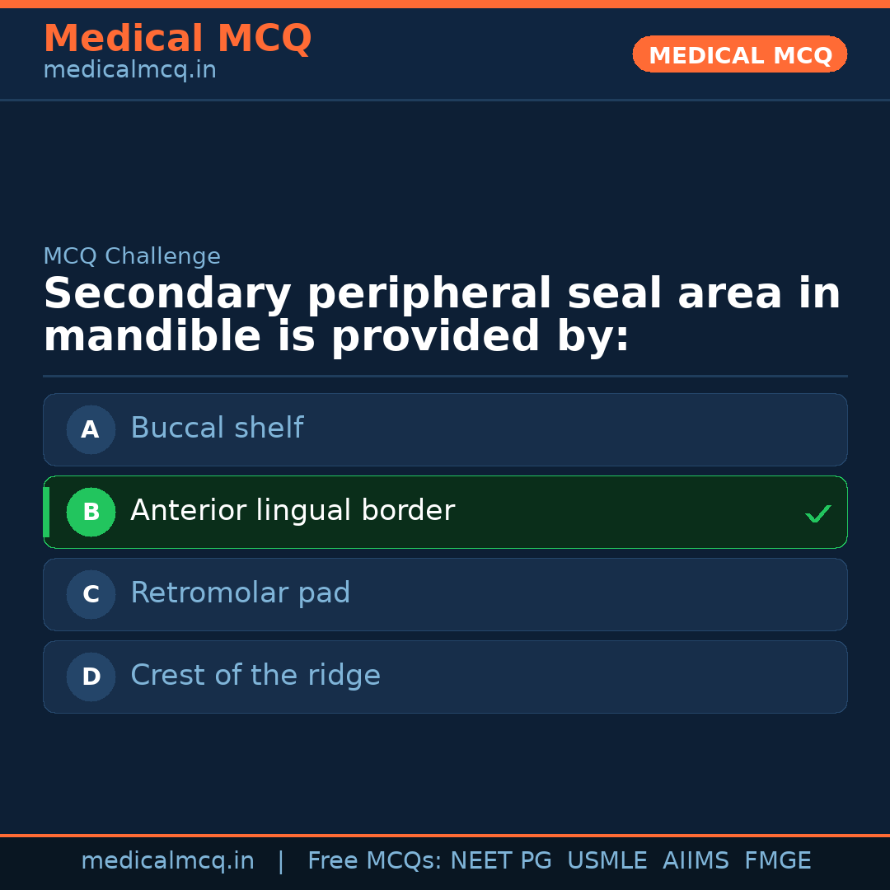Screen dimensions: 890x890
Task: Click the AIIMS footer text
Action: (x=696, y=861)
